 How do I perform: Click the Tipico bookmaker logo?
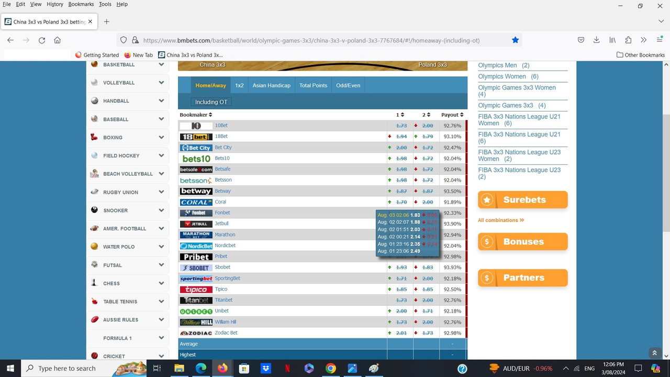tap(196, 290)
